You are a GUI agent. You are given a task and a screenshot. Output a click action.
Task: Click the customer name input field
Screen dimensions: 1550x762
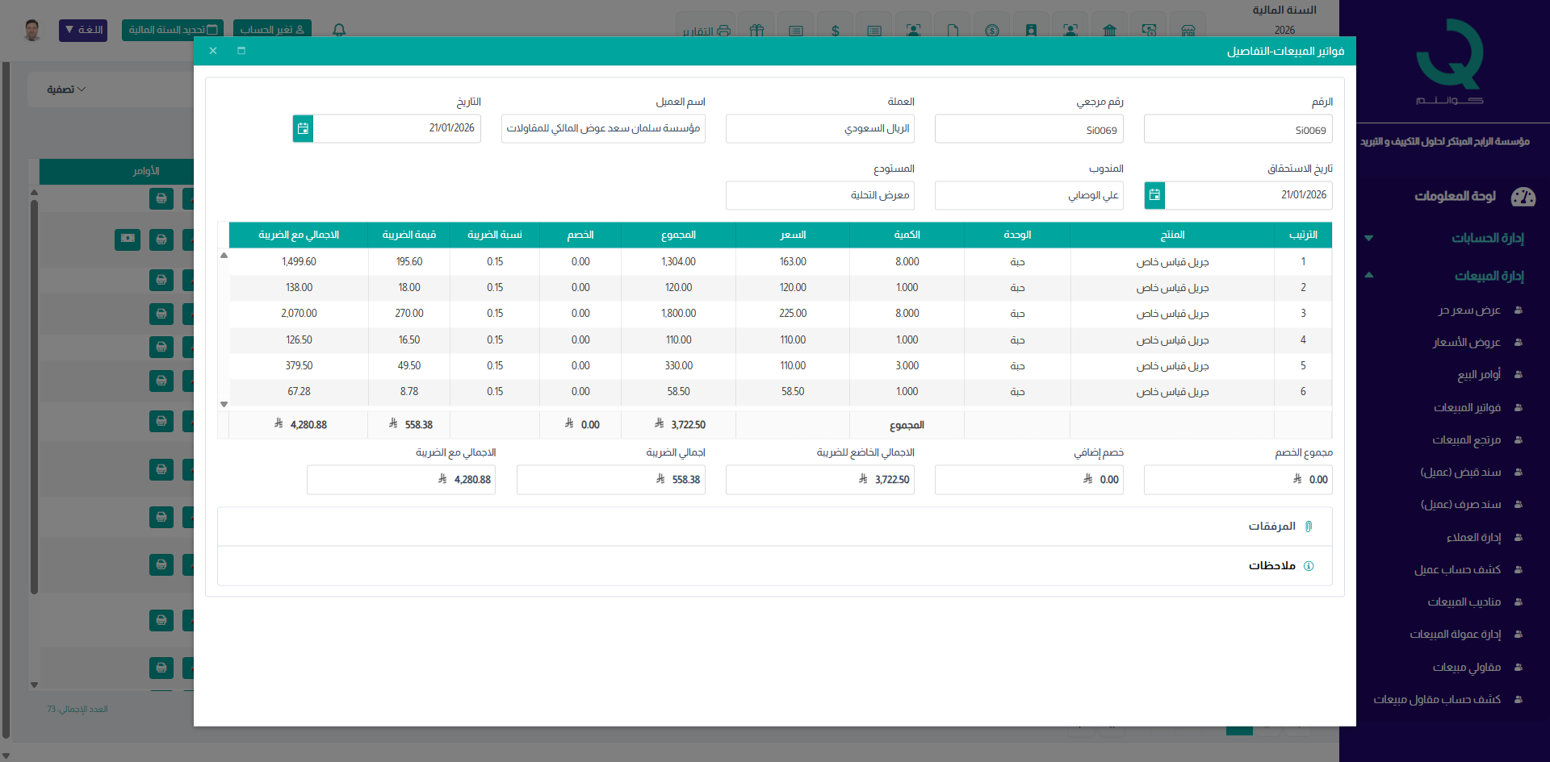603,129
